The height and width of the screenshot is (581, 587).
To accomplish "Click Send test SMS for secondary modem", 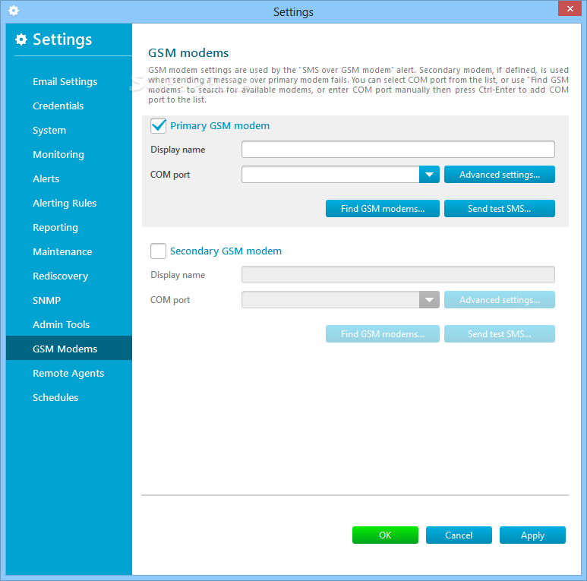I will pos(500,334).
